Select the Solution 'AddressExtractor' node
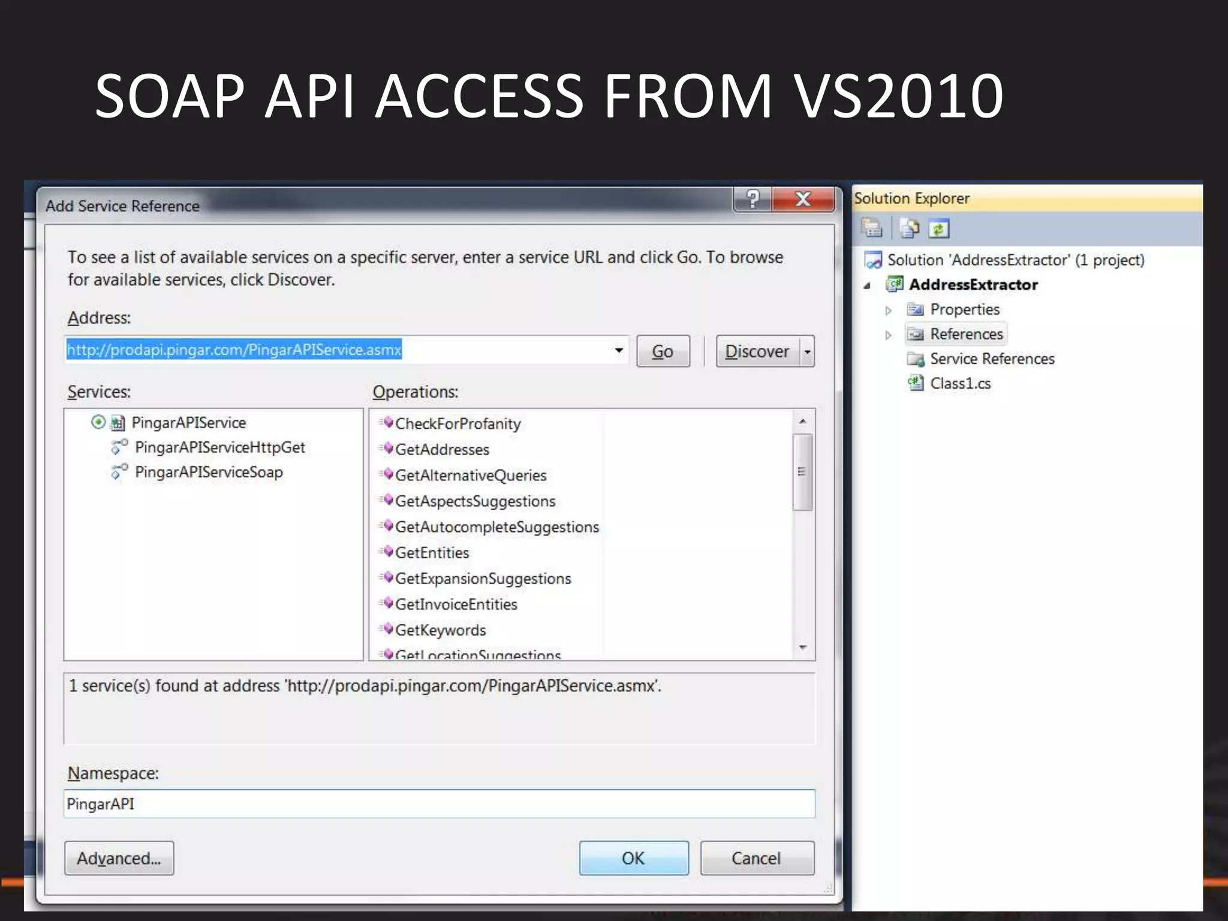The height and width of the screenshot is (921, 1228). [1016, 260]
